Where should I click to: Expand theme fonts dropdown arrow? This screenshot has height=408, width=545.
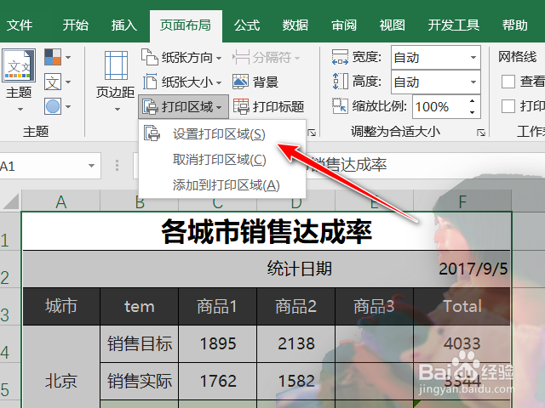(x=68, y=82)
